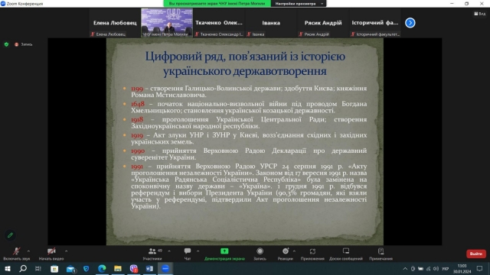The width and height of the screenshot is (490, 275).
Task: Click the Запись recording indicator
Action: (24, 44)
